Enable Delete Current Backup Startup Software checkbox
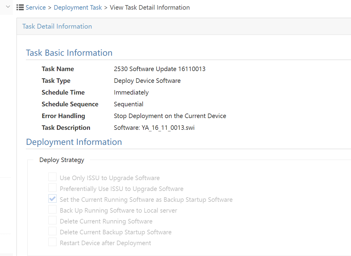This screenshot has width=351, height=256. click(53, 231)
